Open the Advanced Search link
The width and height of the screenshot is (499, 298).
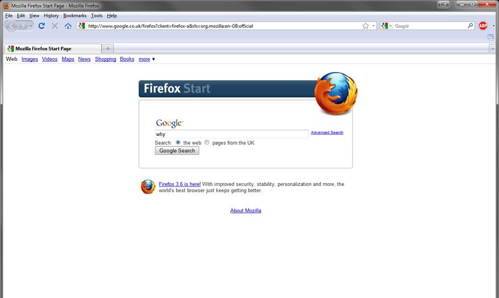[327, 133]
